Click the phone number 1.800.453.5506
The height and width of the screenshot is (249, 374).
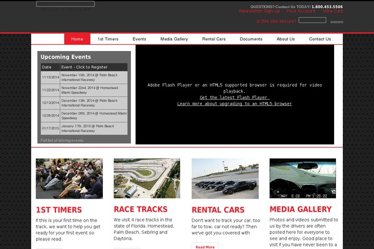[x=327, y=7]
